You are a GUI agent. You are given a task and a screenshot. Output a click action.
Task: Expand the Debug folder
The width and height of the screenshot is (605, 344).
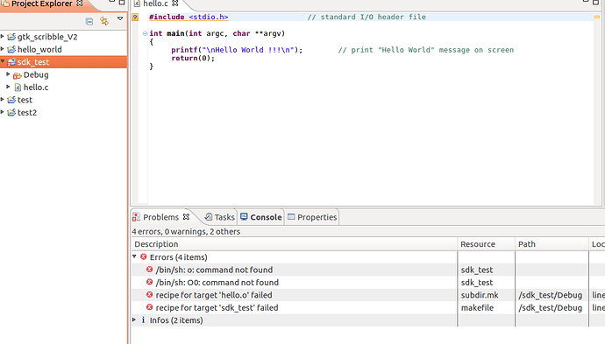(x=8, y=74)
